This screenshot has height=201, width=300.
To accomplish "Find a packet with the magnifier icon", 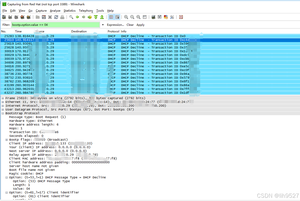I will click(71, 17).
